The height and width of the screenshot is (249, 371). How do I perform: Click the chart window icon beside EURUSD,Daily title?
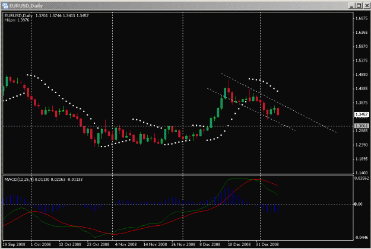coord(5,5)
